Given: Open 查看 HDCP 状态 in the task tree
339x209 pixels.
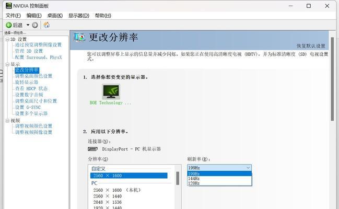Looking at the screenshot, I should point(31,88).
